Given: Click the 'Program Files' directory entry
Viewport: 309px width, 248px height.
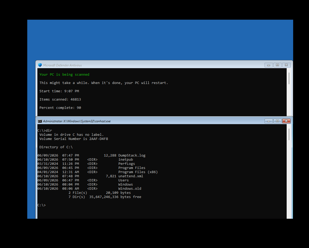Looking at the screenshot, I should click(91, 168).
